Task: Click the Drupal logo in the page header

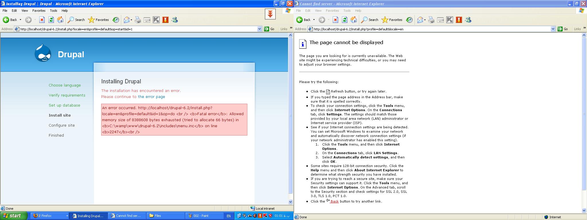Action: (x=43, y=53)
